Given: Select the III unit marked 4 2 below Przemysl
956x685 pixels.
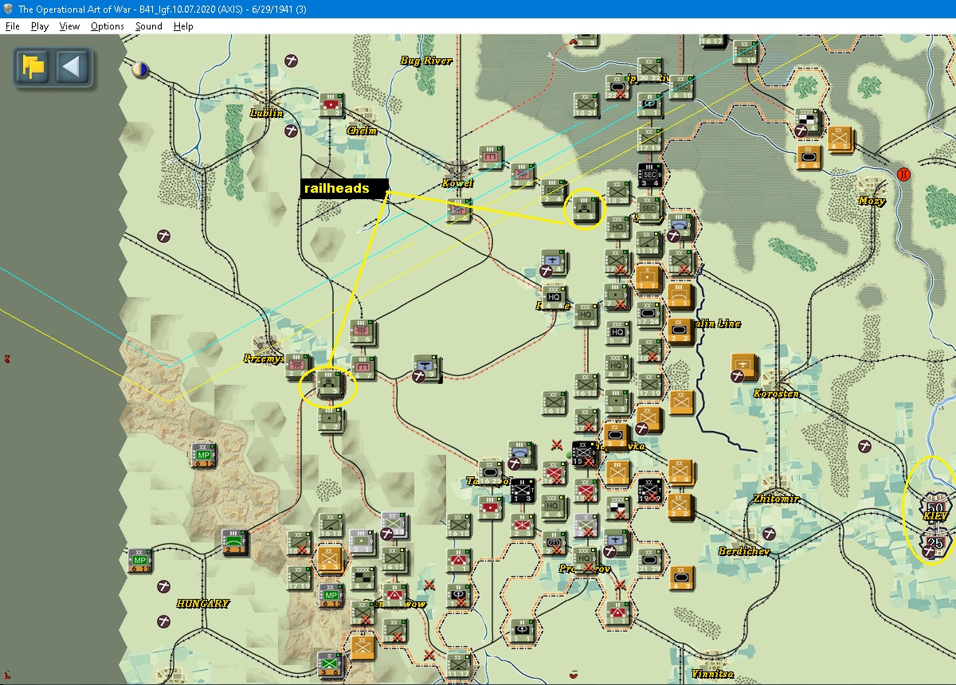Looking at the screenshot, I should click(x=330, y=421).
